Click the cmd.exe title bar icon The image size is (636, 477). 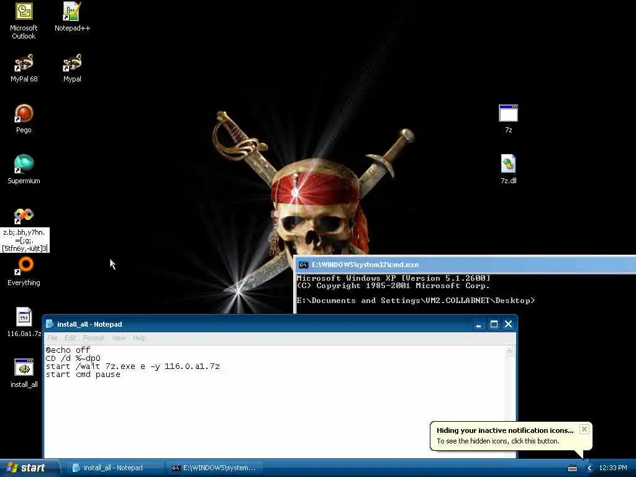[x=303, y=265]
